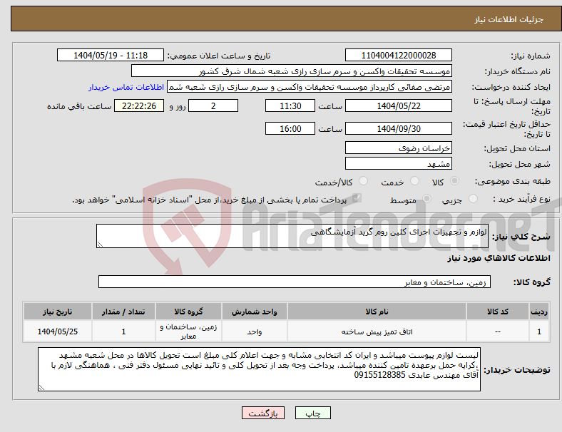Click the واحد شمارش column header

click(x=254, y=312)
